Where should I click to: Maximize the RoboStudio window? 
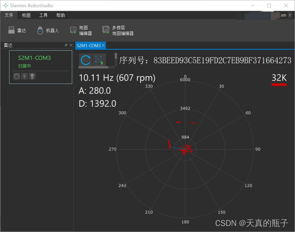pos(269,6)
